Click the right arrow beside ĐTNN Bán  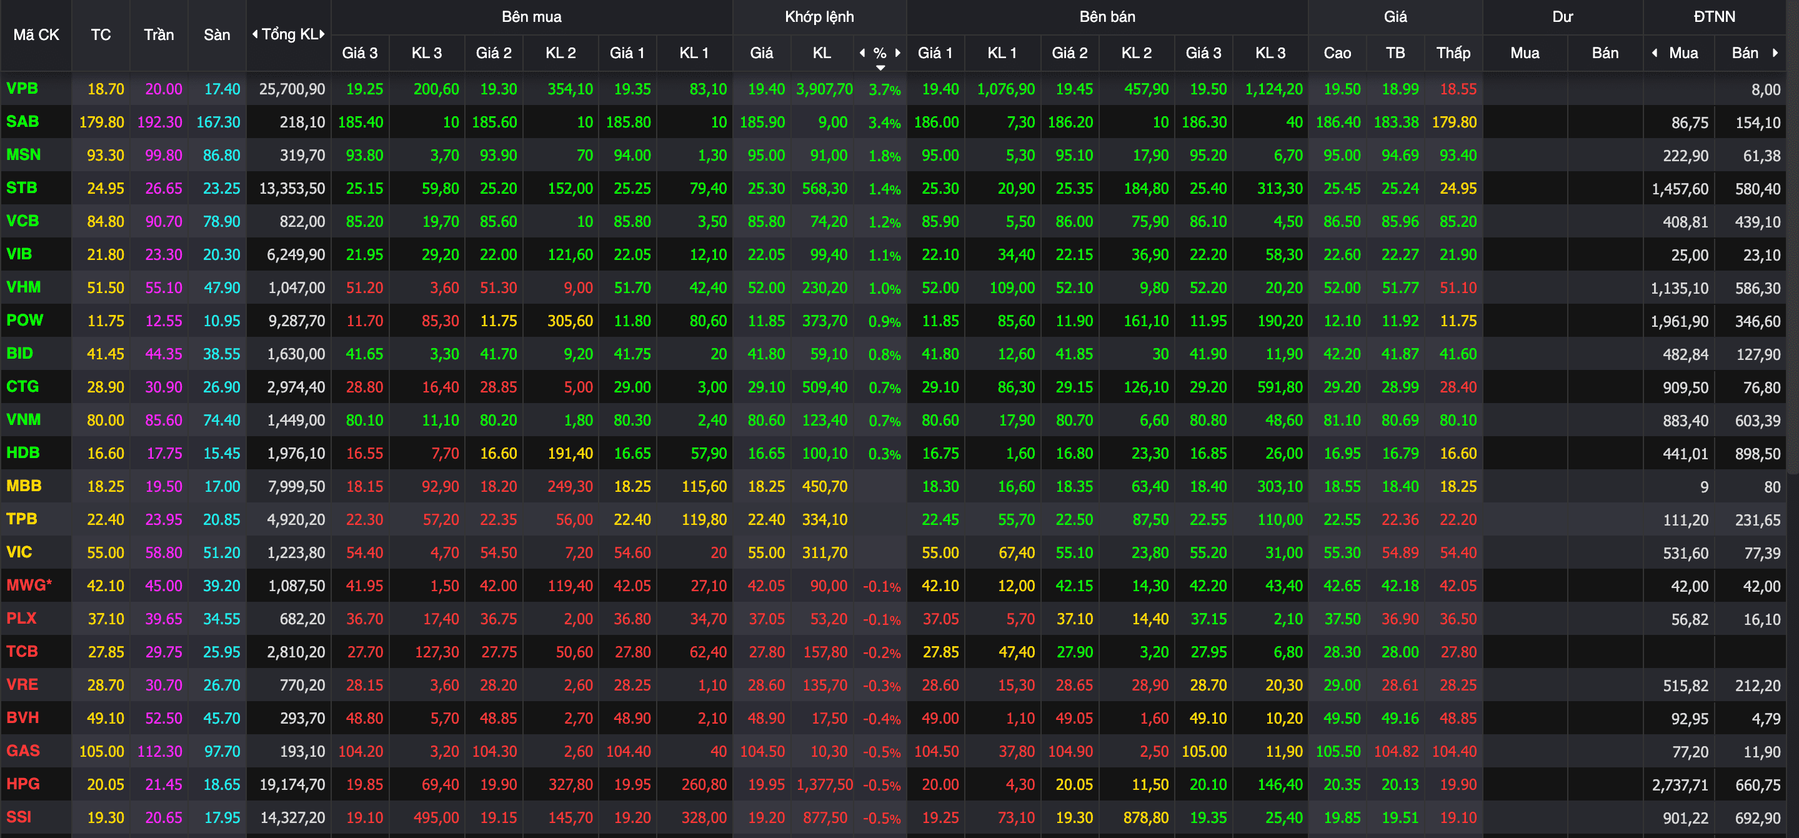[x=1775, y=53]
